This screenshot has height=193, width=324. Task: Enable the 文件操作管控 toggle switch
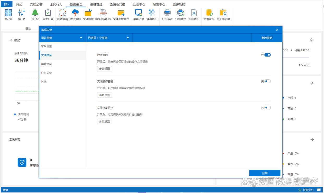267,81
